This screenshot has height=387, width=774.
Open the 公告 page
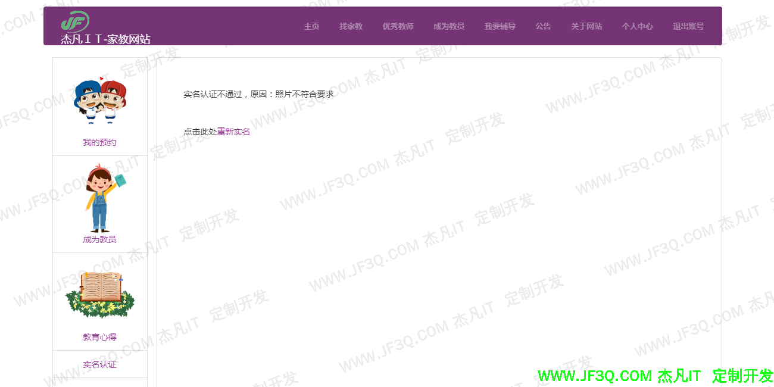pyautogui.click(x=543, y=26)
